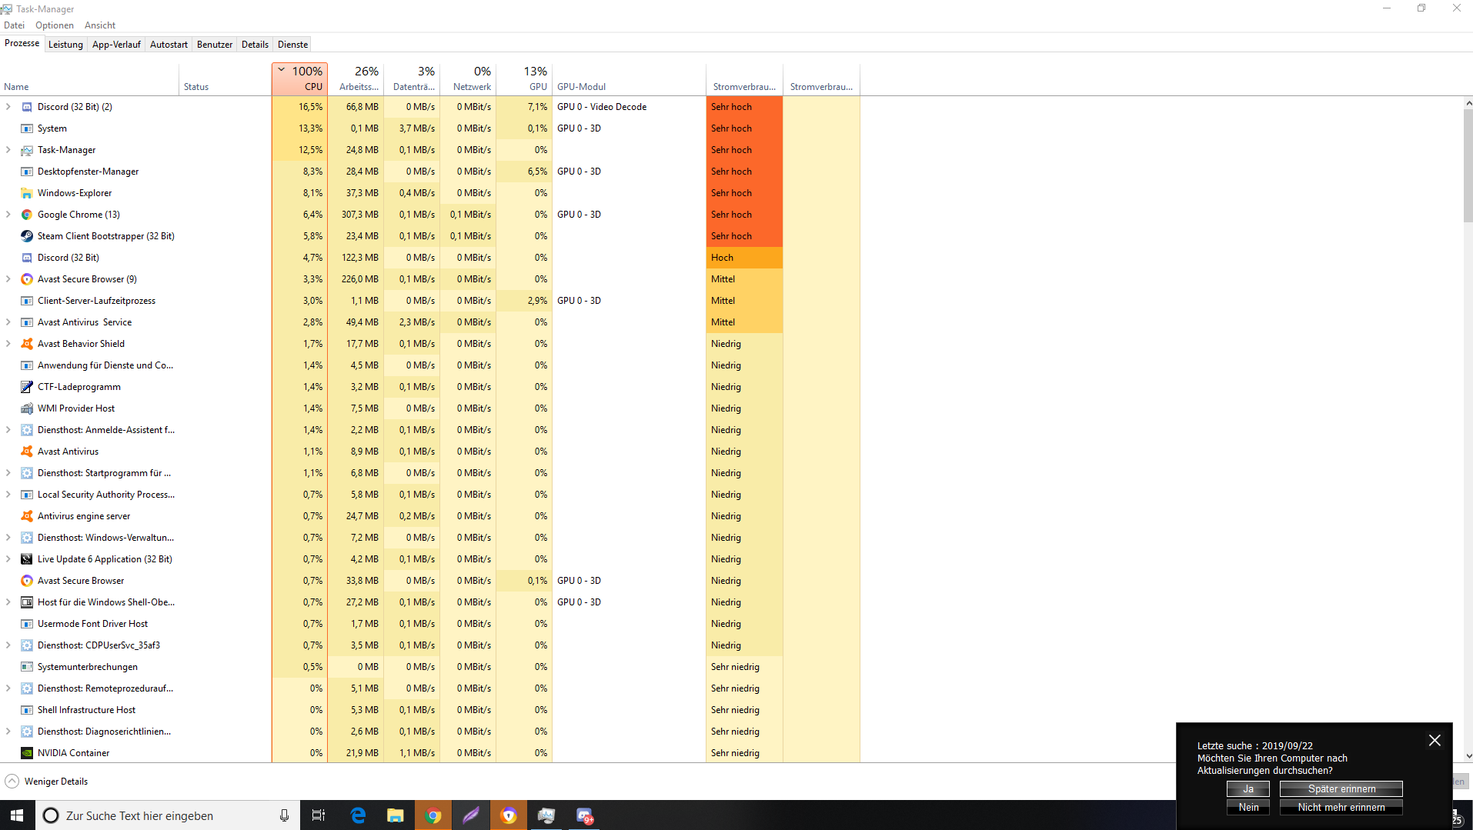Viewport: 1473px width, 830px height.
Task: Expand the Google Chrome (13) group
Action: click(8, 215)
